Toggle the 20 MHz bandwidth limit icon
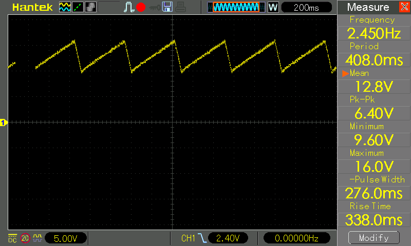 pos(25,238)
